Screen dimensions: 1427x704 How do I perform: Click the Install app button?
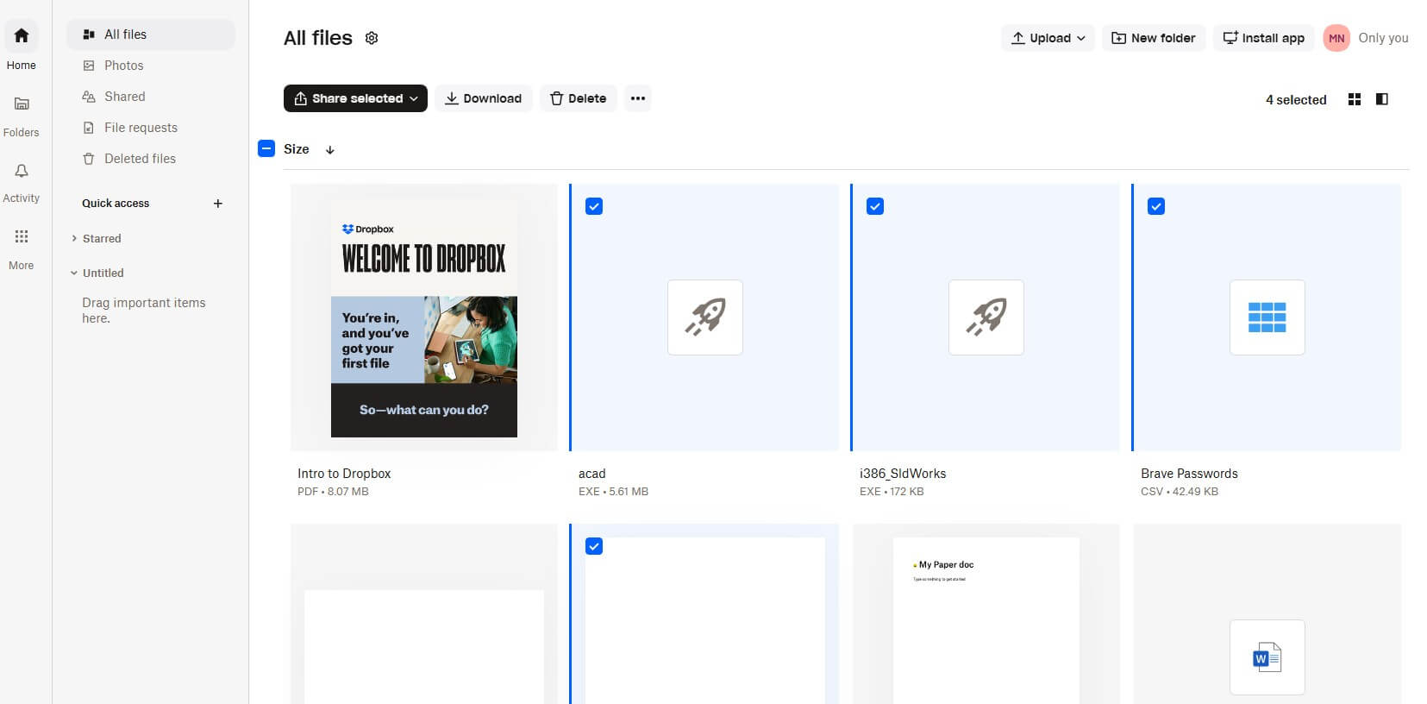point(1264,38)
